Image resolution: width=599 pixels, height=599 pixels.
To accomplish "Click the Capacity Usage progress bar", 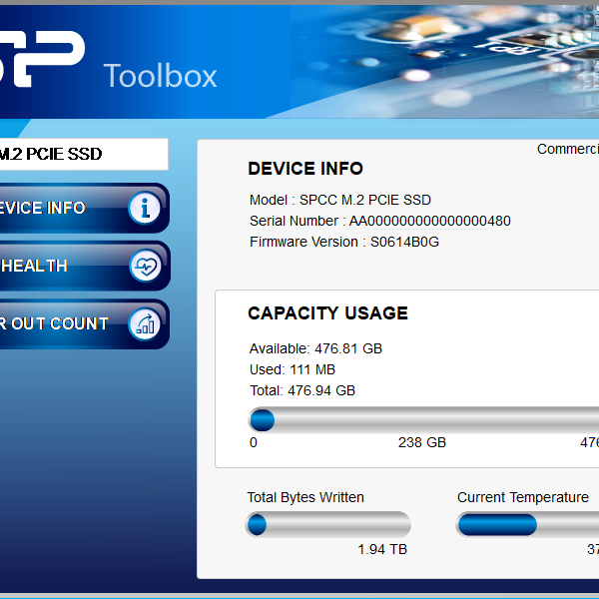I will [423, 420].
